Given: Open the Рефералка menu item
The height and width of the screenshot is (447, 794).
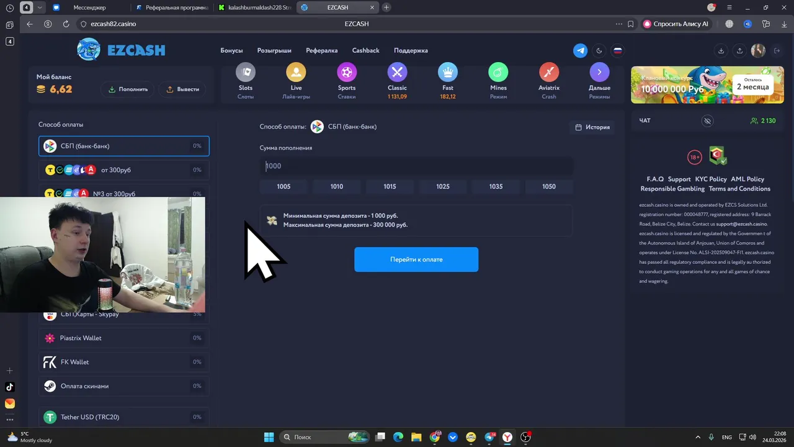Looking at the screenshot, I should [321, 50].
